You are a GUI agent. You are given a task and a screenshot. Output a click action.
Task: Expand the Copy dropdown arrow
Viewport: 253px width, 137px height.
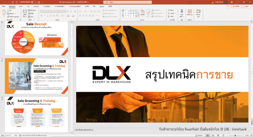[16, 13]
